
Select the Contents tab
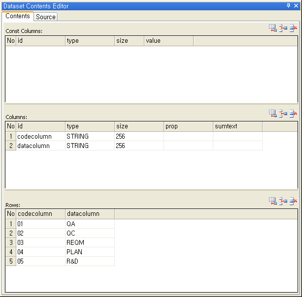(18, 16)
